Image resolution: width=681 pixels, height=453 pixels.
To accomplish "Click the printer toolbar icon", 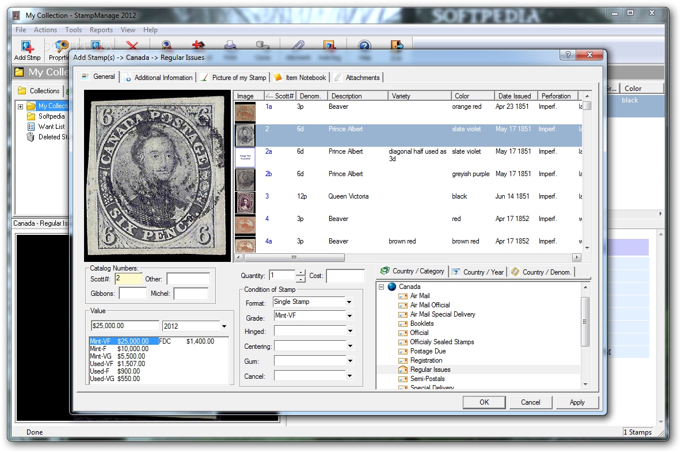I will 230,45.
